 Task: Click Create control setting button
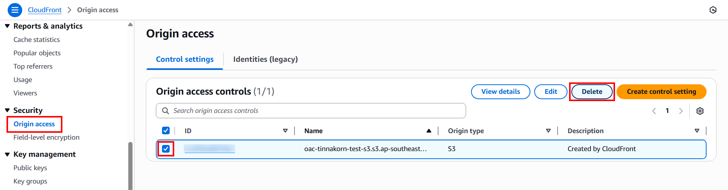(661, 92)
